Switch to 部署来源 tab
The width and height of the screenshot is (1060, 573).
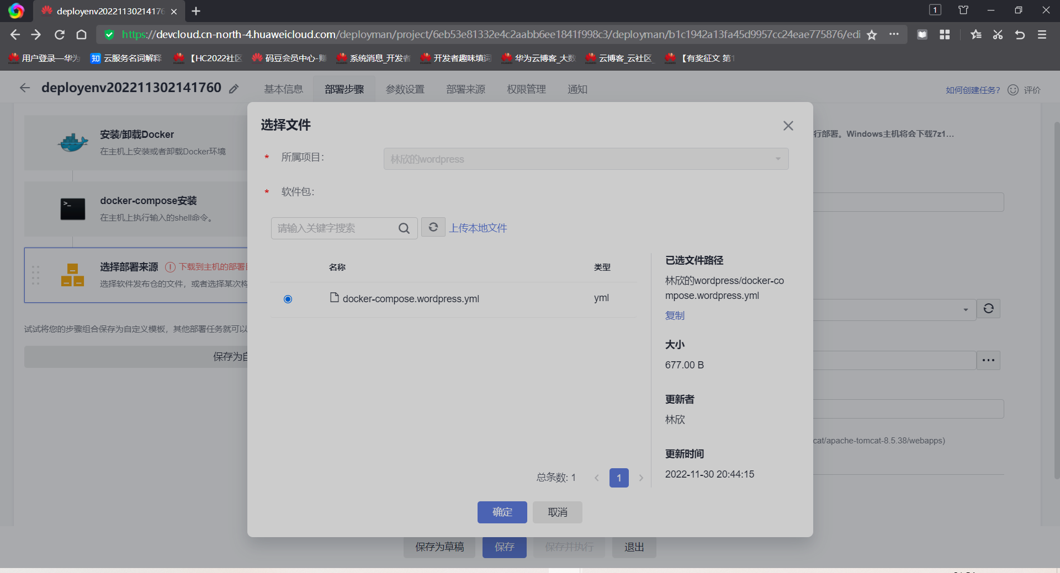[x=465, y=89]
